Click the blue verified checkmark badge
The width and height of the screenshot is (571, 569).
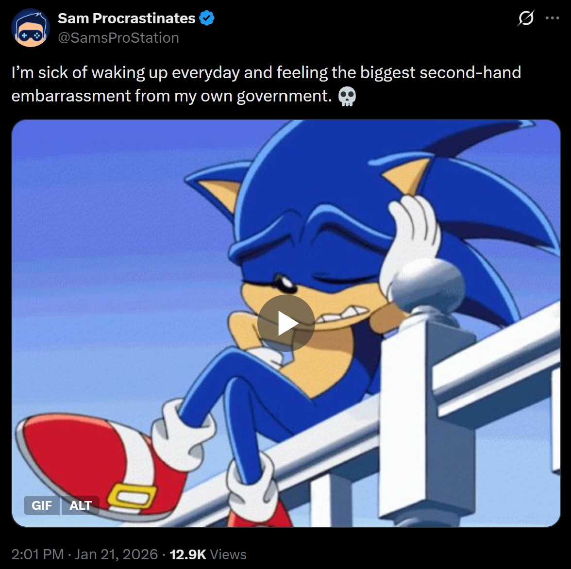pyautogui.click(x=206, y=18)
